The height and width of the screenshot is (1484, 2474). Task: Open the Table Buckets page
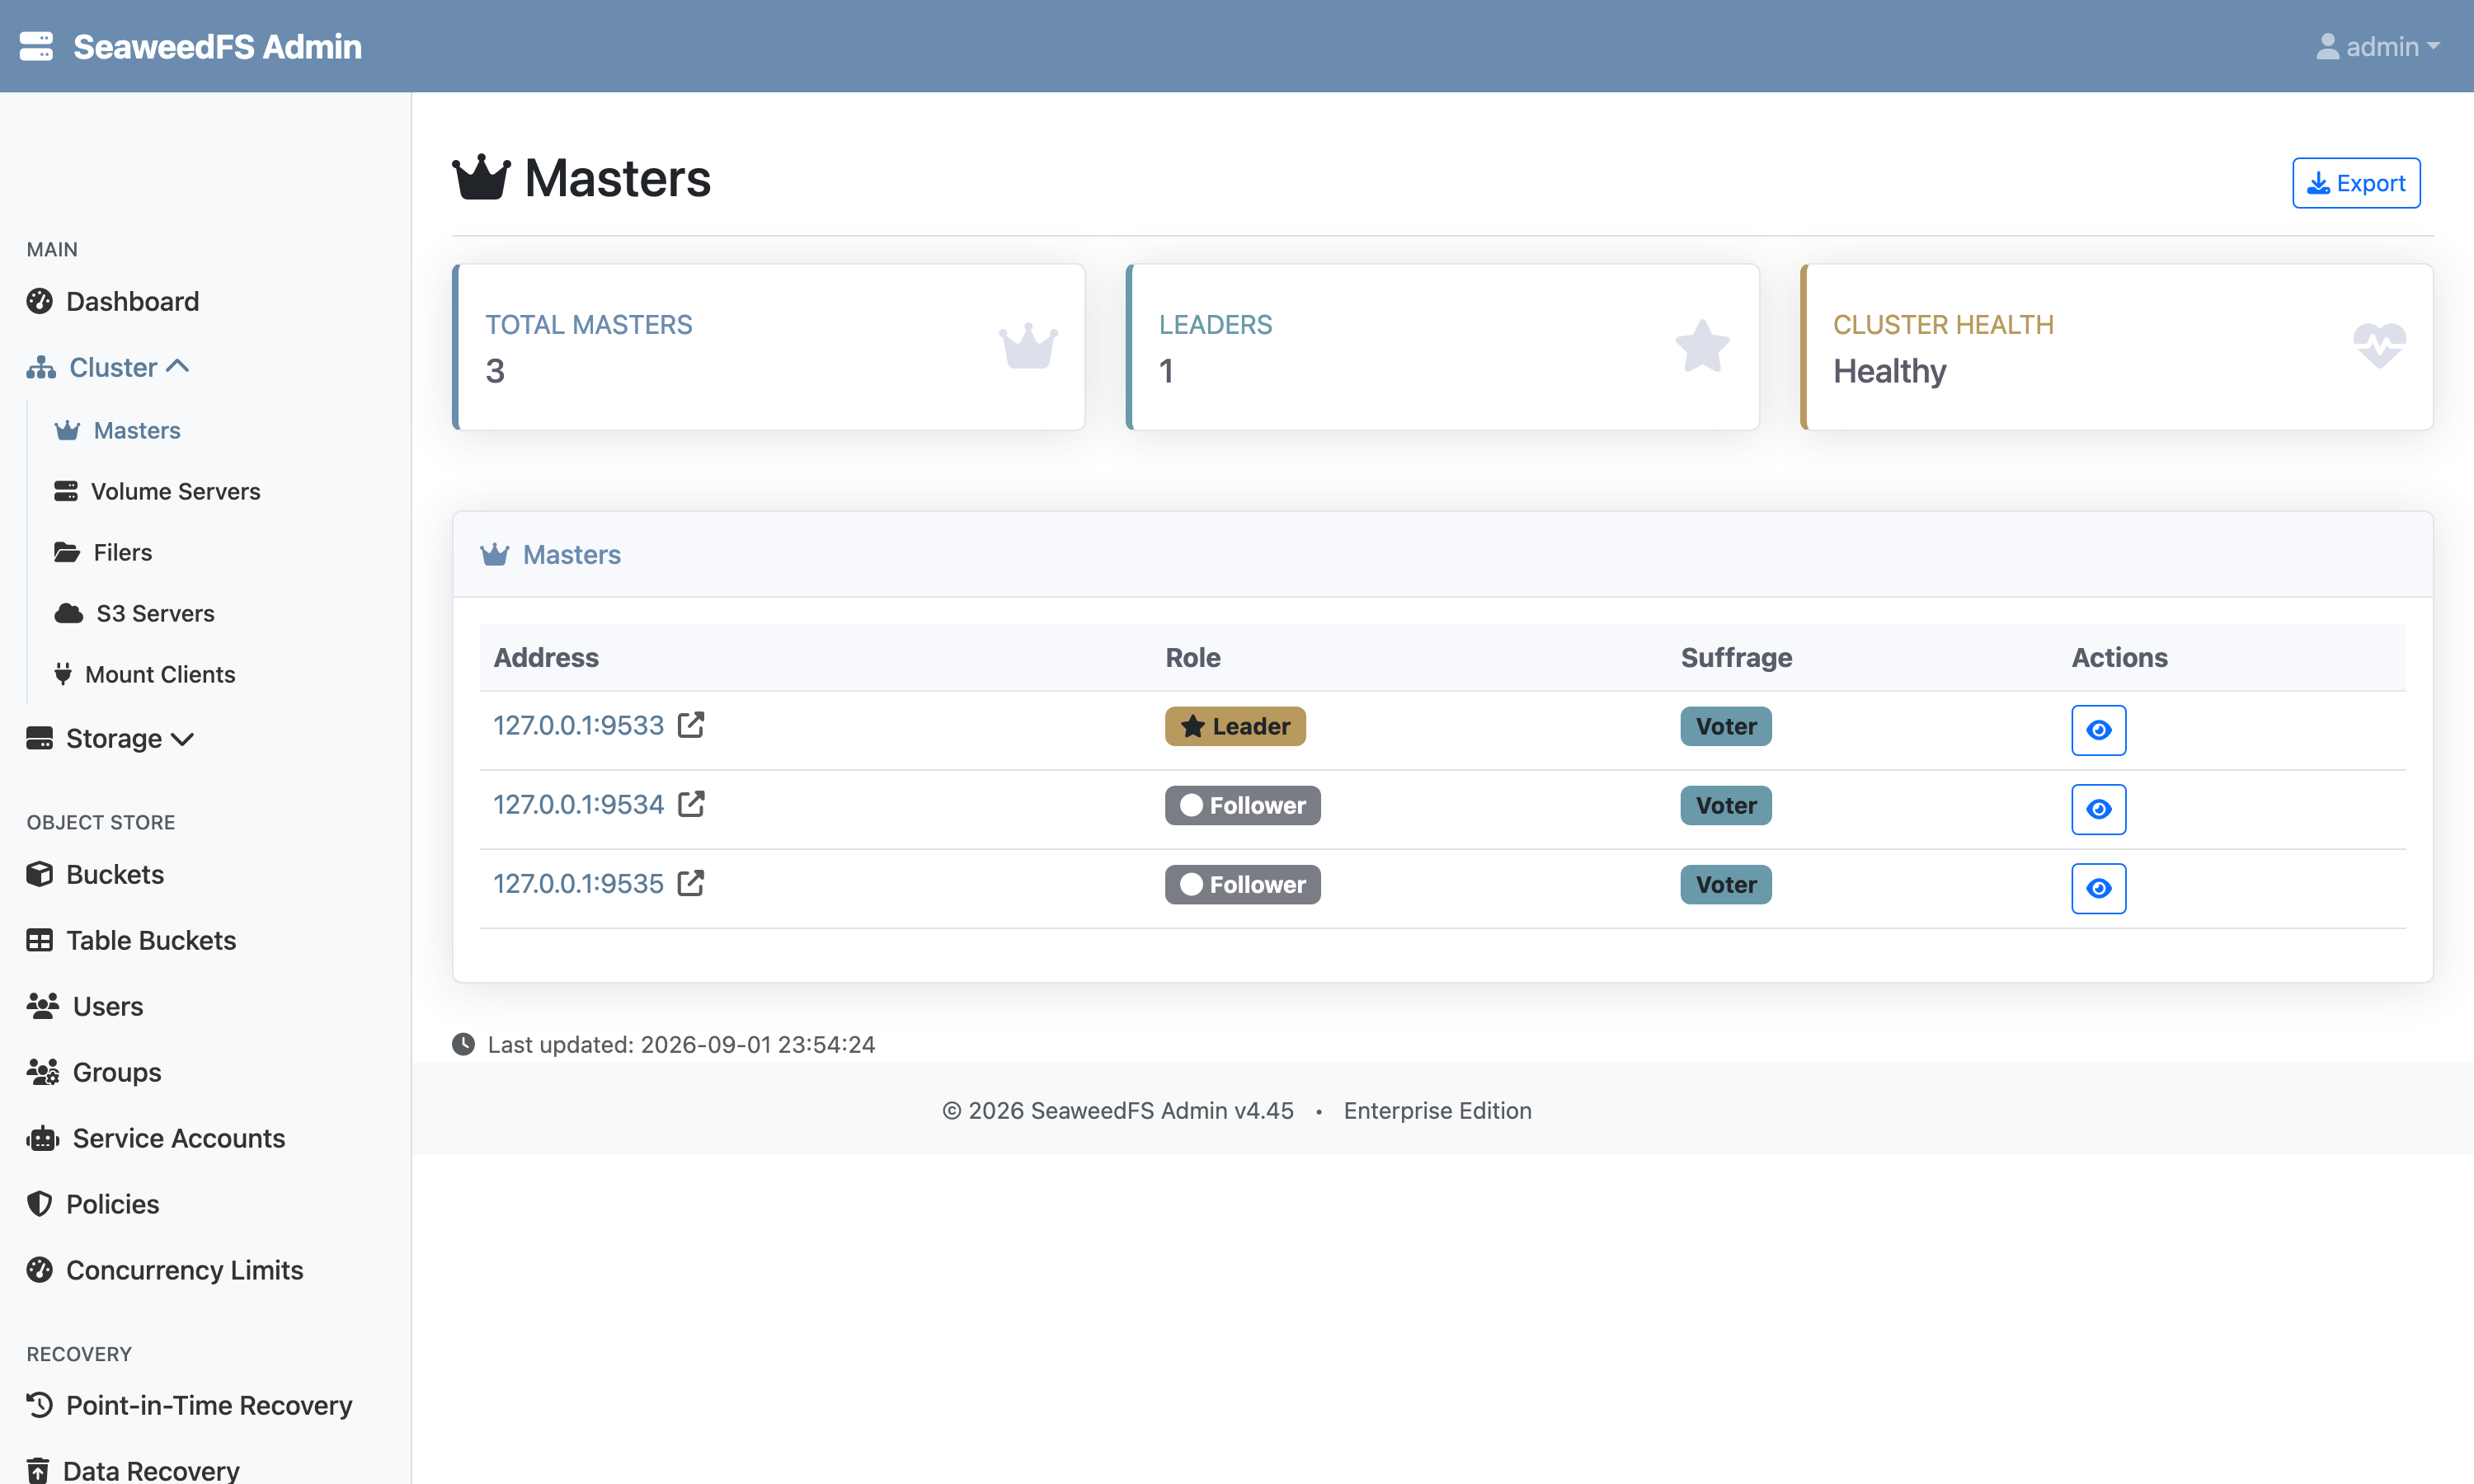(x=131, y=940)
